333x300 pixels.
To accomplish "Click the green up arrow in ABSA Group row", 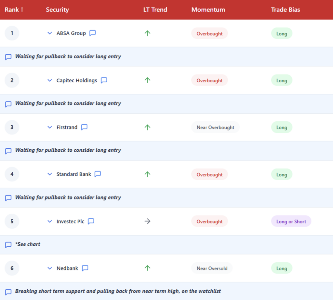I will (x=147, y=33).
